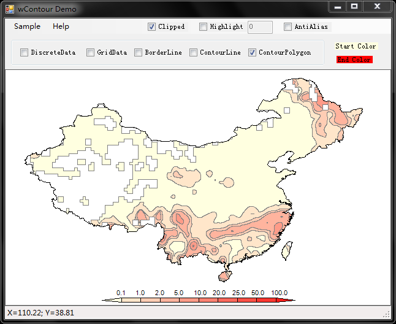Viewport: 396px width, 324px height.
Task: Toggle the BorderLine checkbox
Action: pos(139,53)
